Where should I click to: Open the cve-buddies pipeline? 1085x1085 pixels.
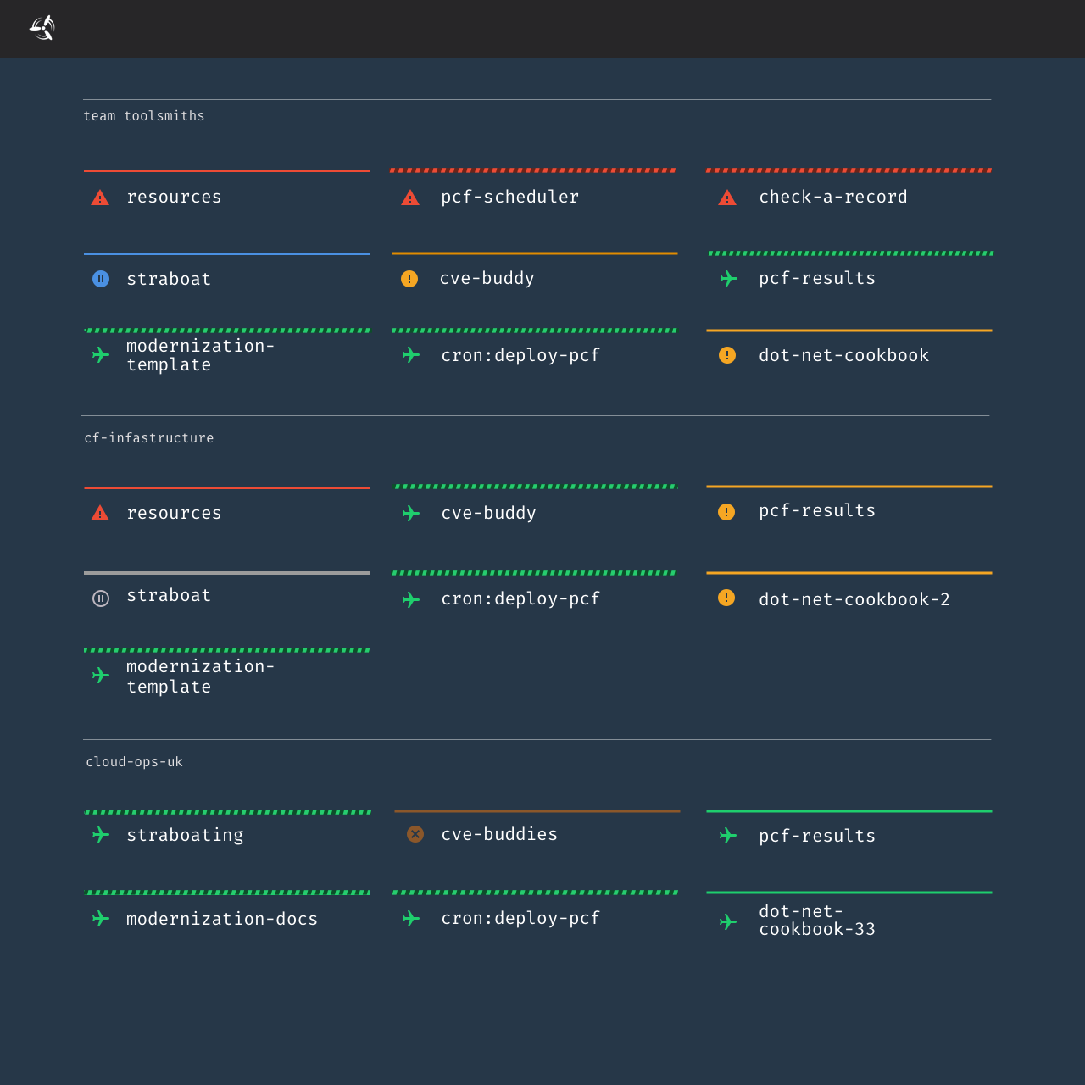point(499,834)
